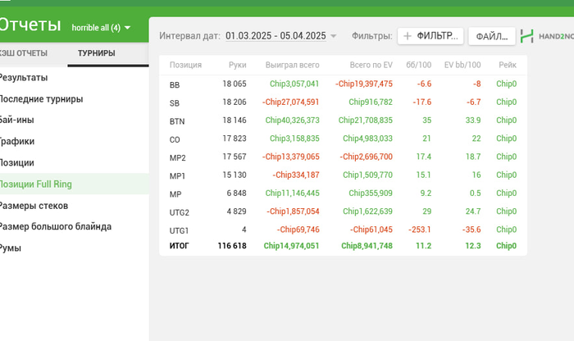Open the Результаты report
The height and width of the screenshot is (341, 574).
click(23, 78)
